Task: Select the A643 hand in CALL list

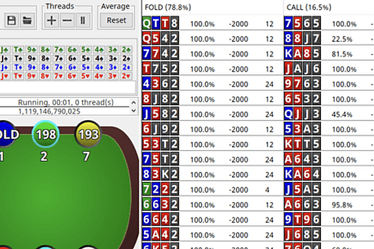Action: 329,159
